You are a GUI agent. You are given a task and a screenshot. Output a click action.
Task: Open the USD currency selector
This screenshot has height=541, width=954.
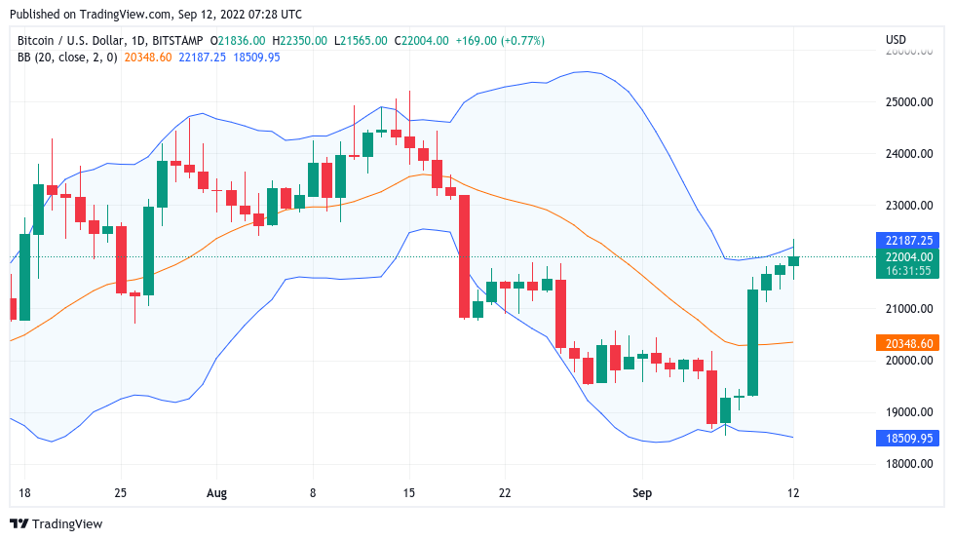pyautogui.click(x=896, y=40)
